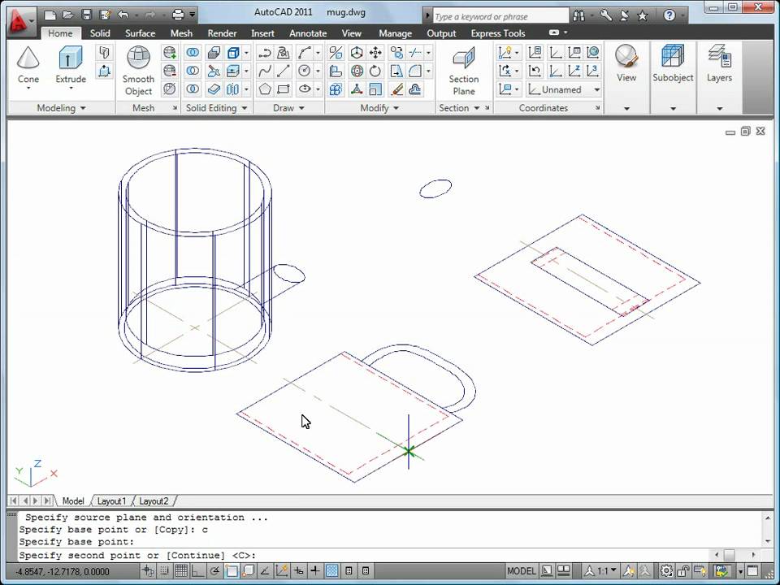Screen dimensions: 780x585
Task: Select the Polyline draw tool
Action: 264,52
